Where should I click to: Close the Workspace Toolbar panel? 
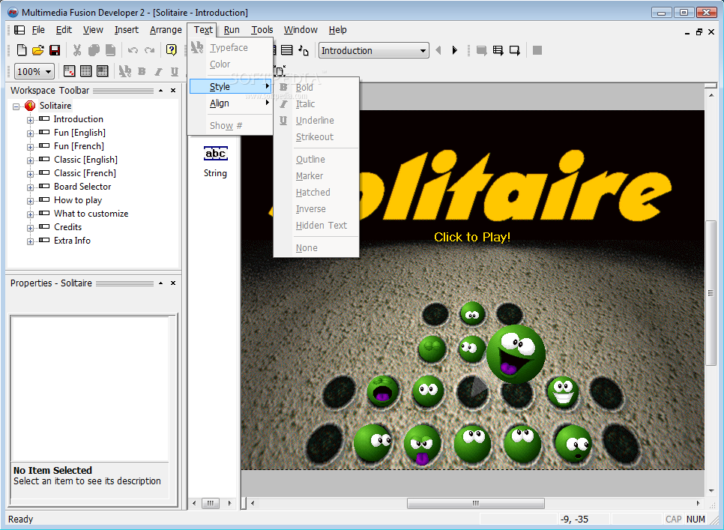173,91
